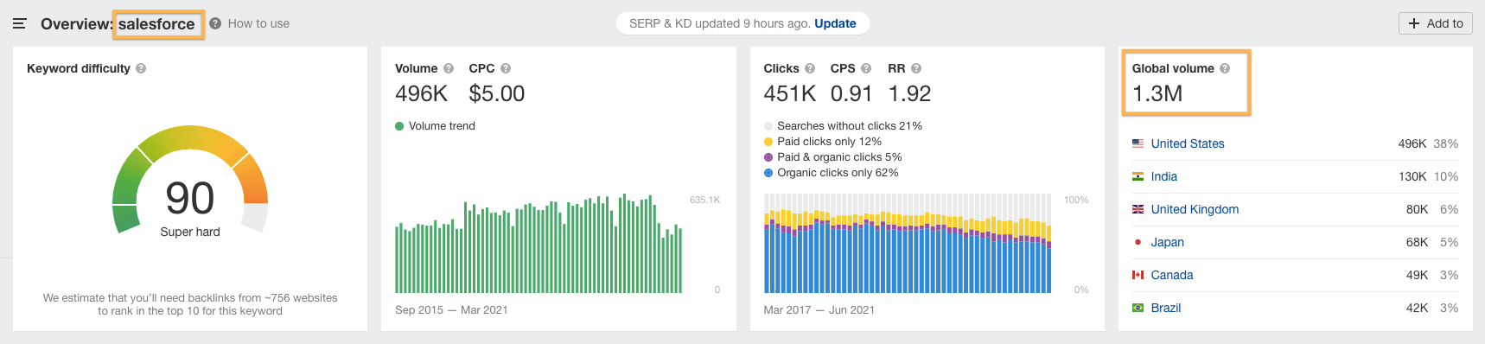Screen dimensions: 1485x344
Task: Click the 1.3M global volume value
Action: coord(1157,93)
